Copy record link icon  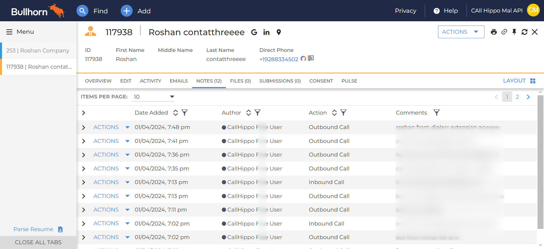point(504,32)
